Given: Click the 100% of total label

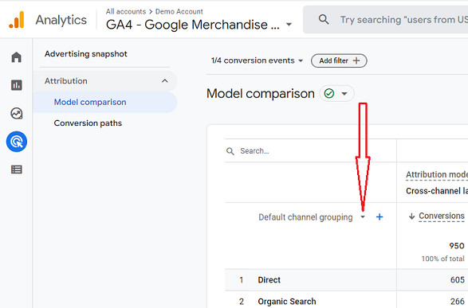Looking at the screenshot, I should pyautogui.click(x=442, y=259).
